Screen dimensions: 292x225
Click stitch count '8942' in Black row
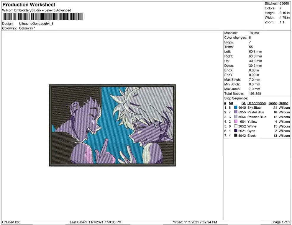tap(242, 136)
